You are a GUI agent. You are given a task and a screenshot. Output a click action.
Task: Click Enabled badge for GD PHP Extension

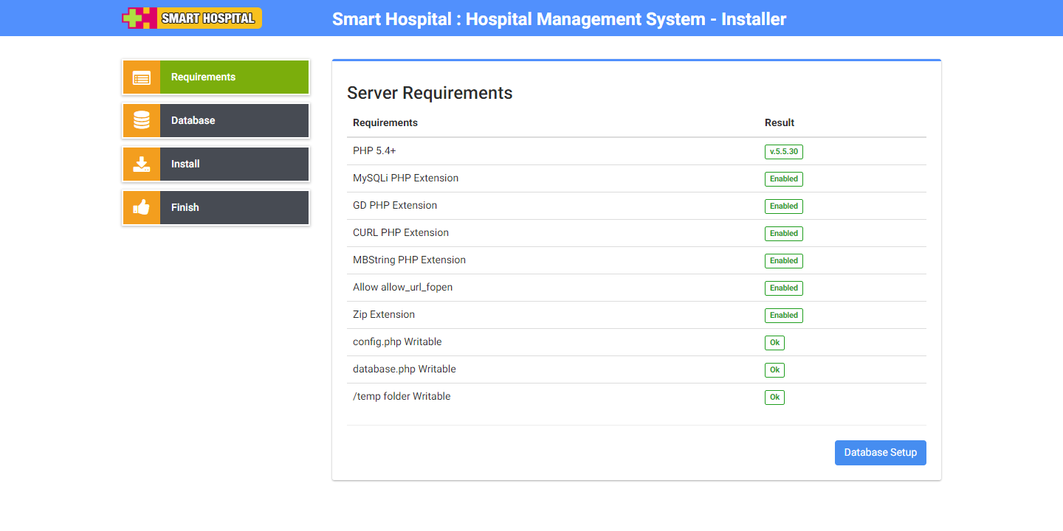coord(783,206)
